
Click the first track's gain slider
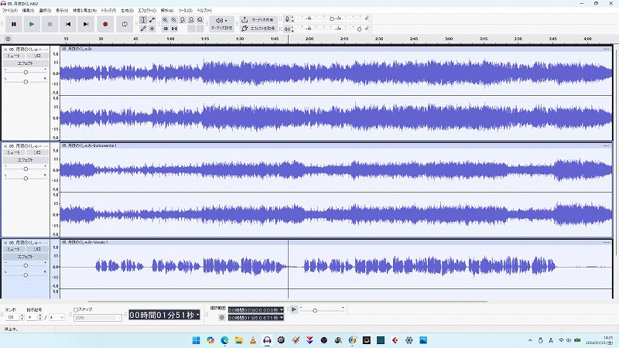point(26,71)
